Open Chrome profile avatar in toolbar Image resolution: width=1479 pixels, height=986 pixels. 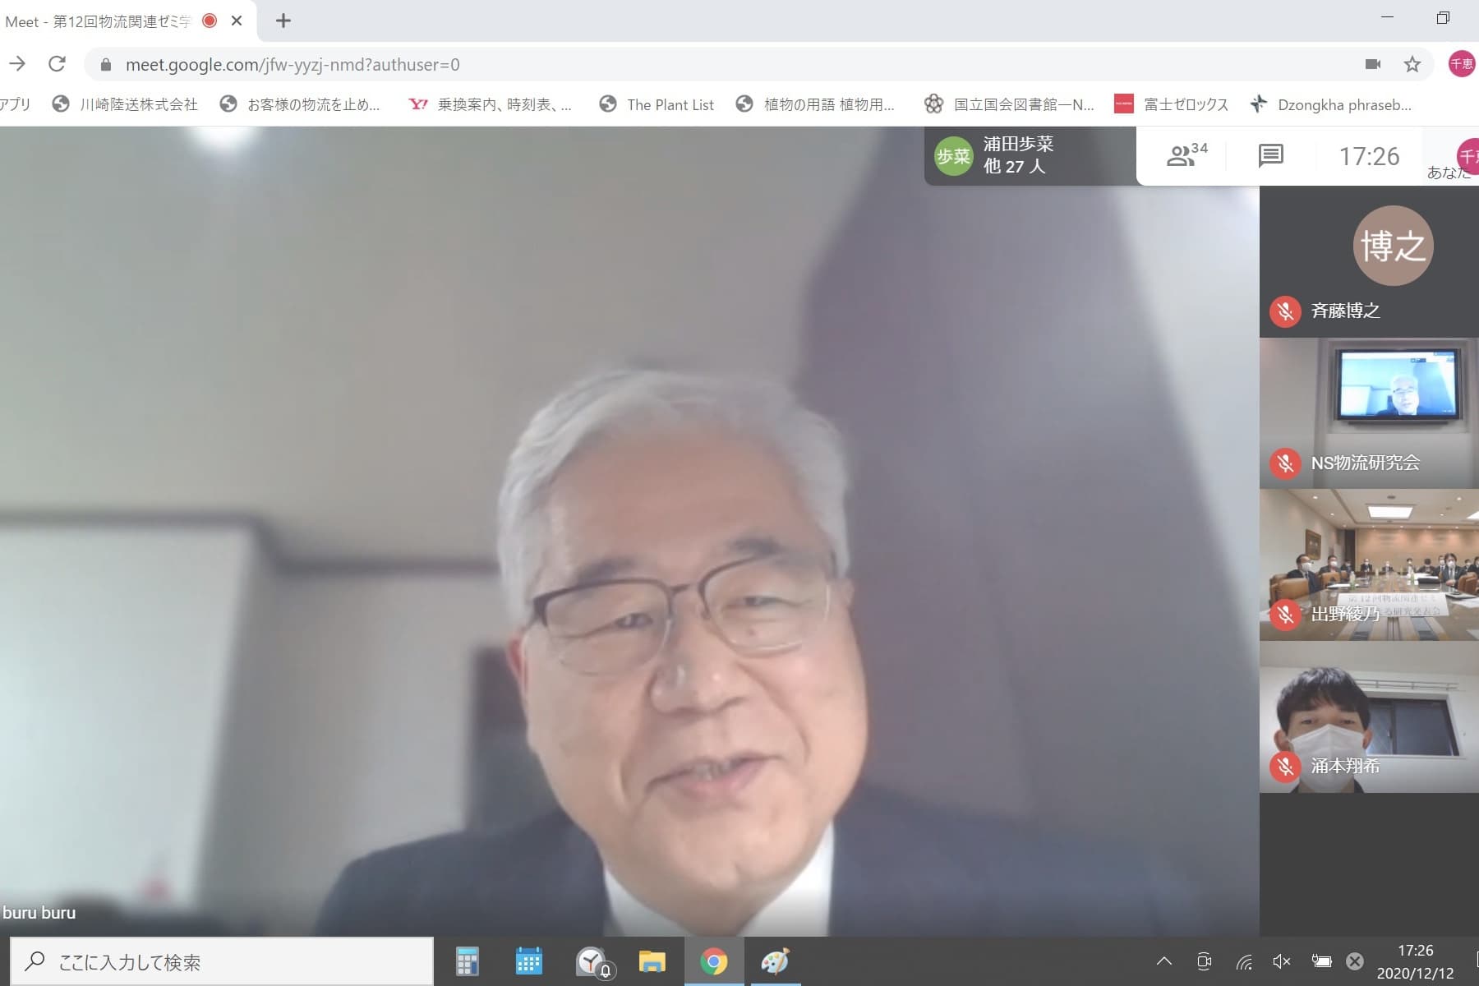point(1461,64)
